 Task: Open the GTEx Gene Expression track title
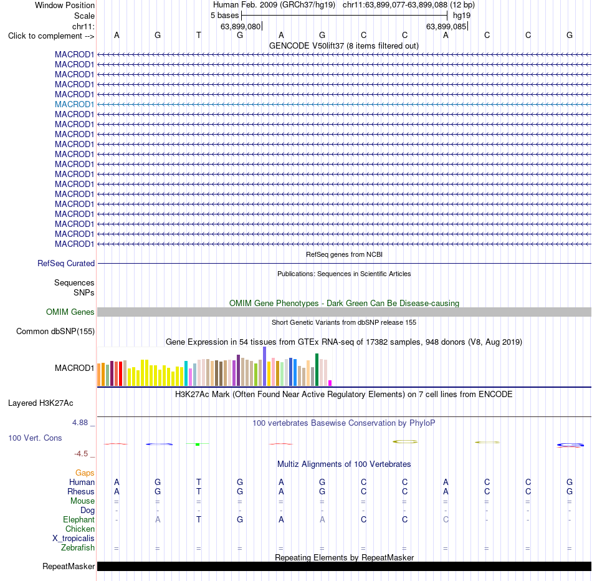(344, 342)
